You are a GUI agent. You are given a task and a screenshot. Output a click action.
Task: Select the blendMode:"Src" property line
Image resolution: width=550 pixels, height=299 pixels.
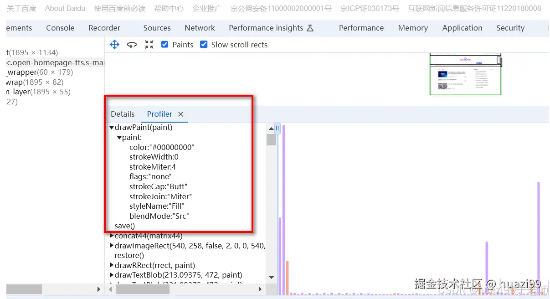[x=159, y=216]
